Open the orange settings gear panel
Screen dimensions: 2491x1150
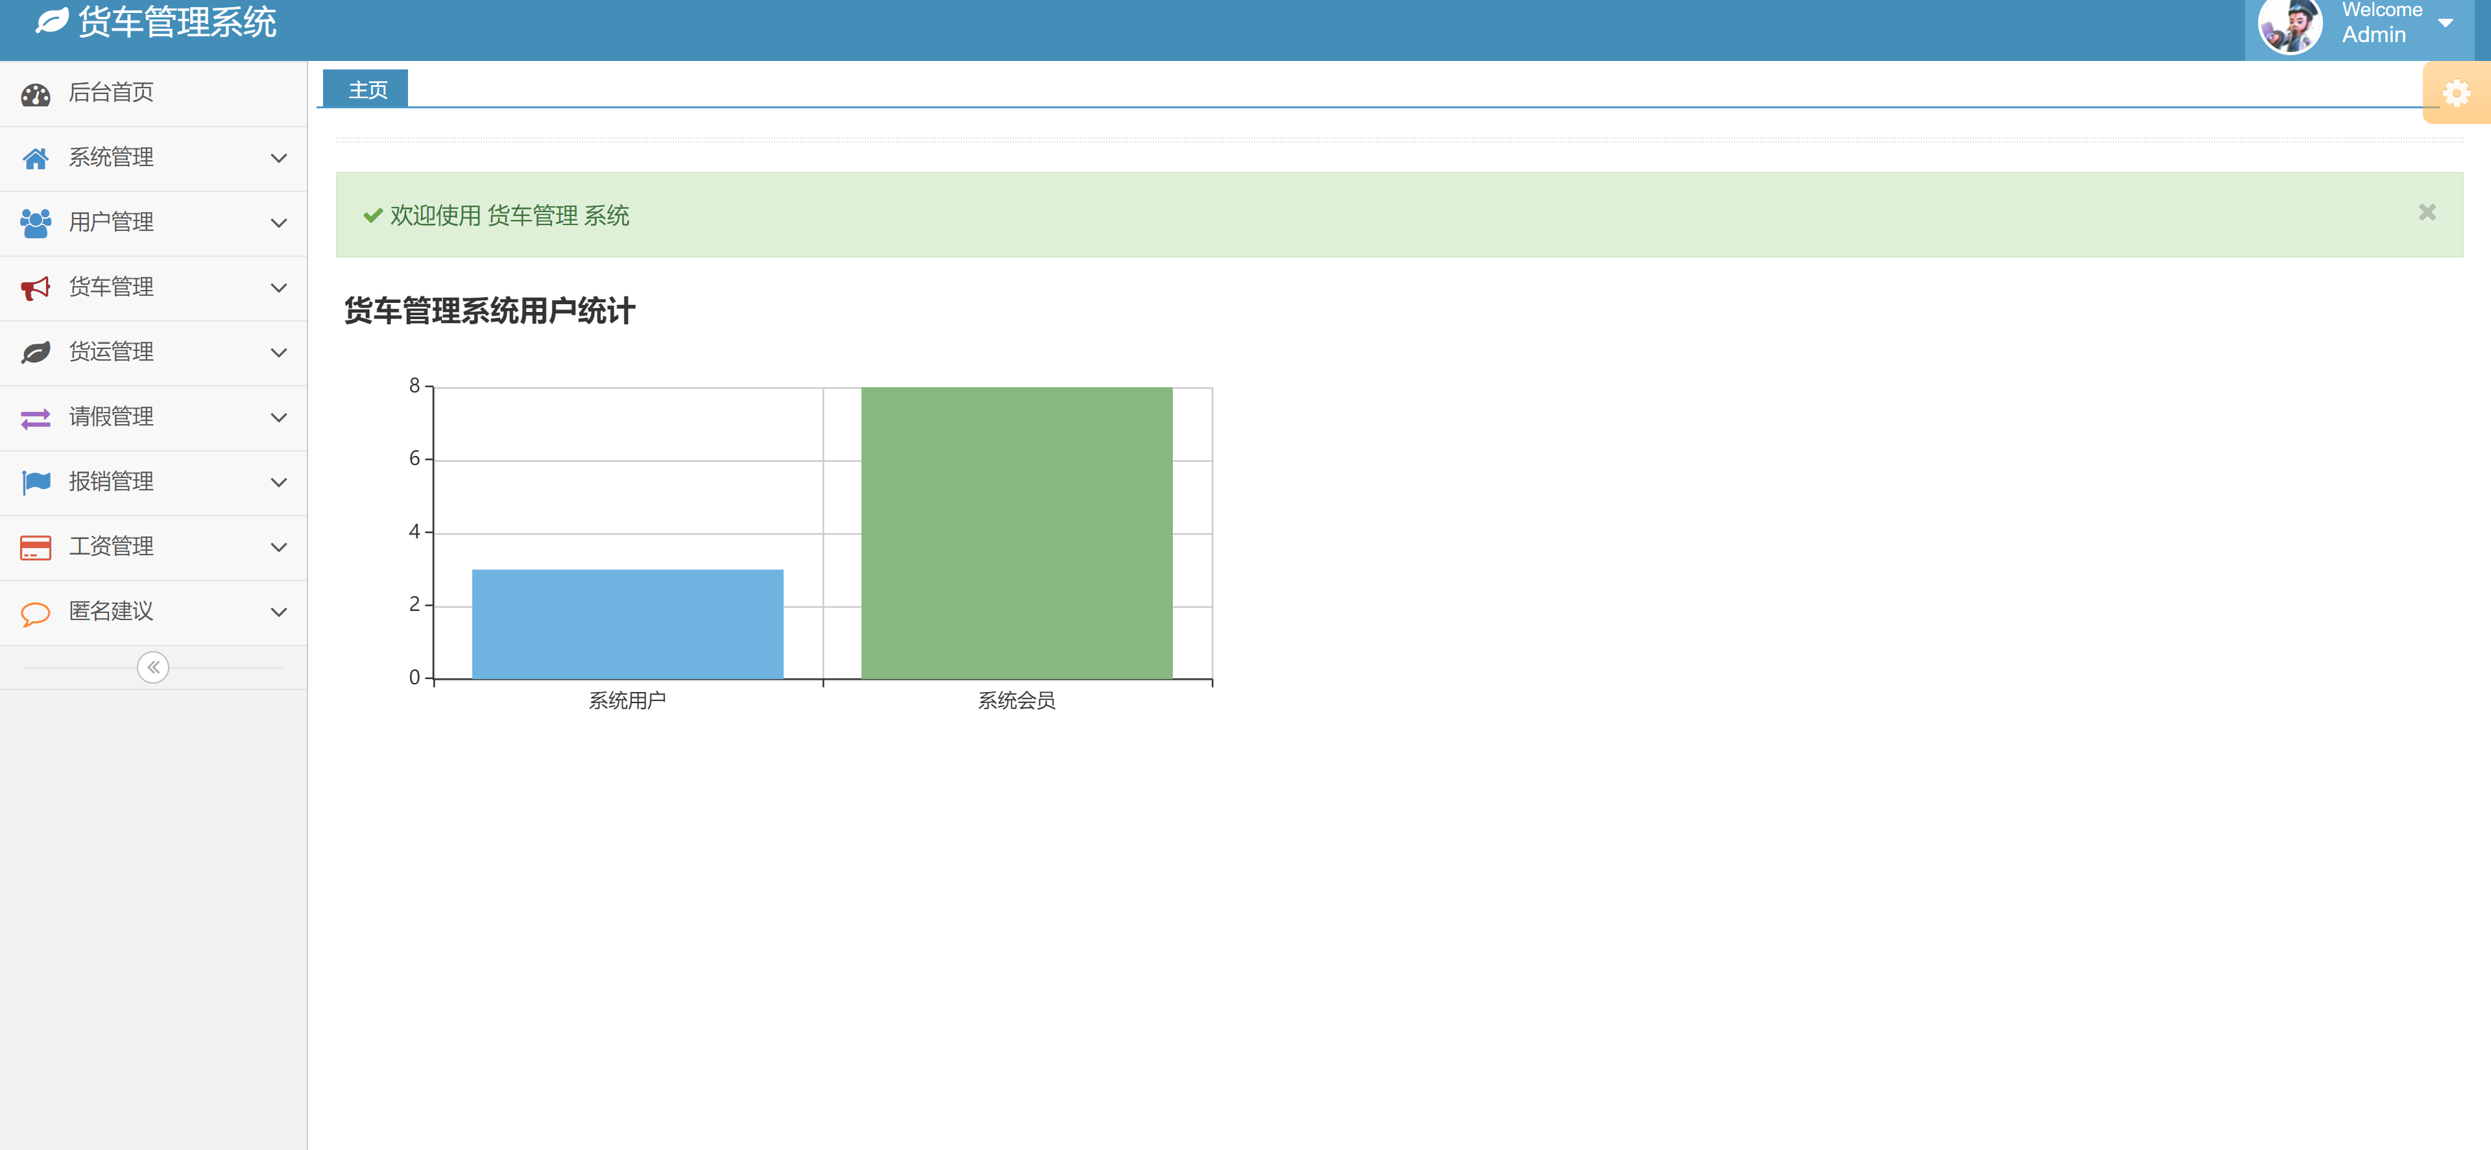coord(2456,93)
